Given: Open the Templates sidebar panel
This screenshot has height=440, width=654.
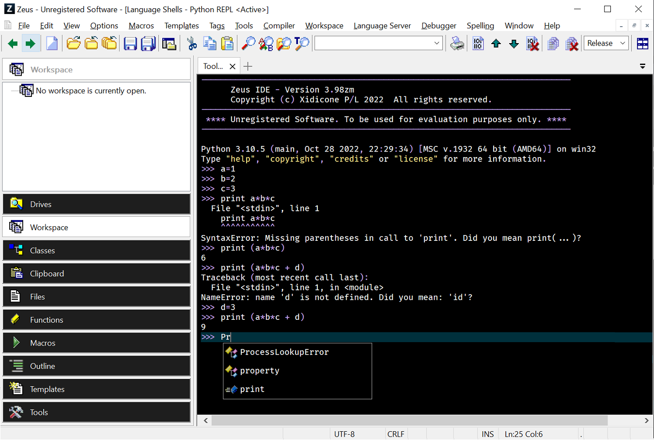Looking at the screenshot, I should 96,389.
